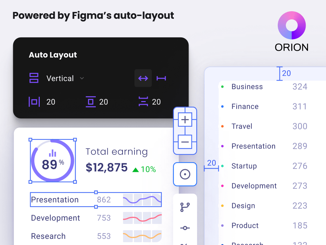Toggle the circled dot component icon
Viewport: 326px width, 245px height.
[x=185, y=174]
